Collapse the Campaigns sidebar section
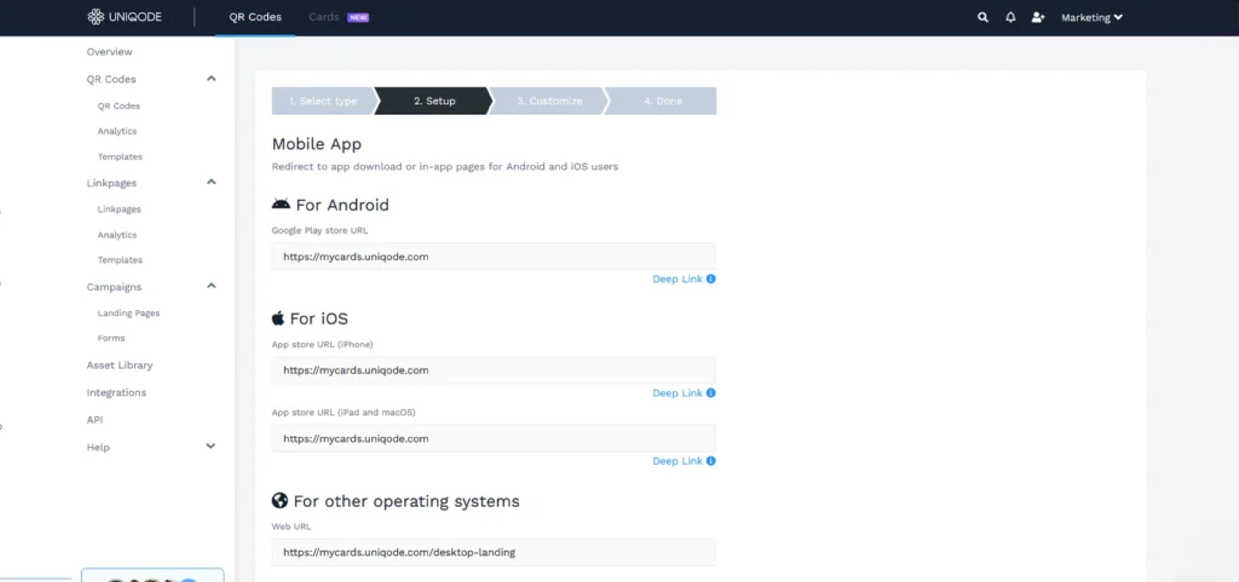Viewport: 1239px width, 582px height. tap(211, 286)
